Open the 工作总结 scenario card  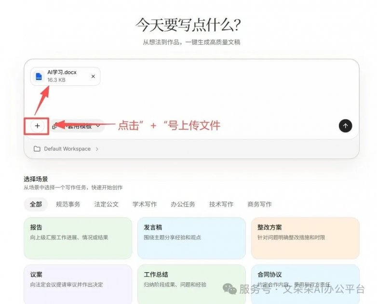191,284
